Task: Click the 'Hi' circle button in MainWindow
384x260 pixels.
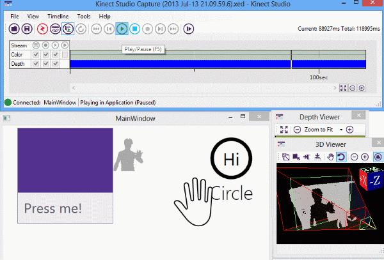Action: tap(231, 158)
